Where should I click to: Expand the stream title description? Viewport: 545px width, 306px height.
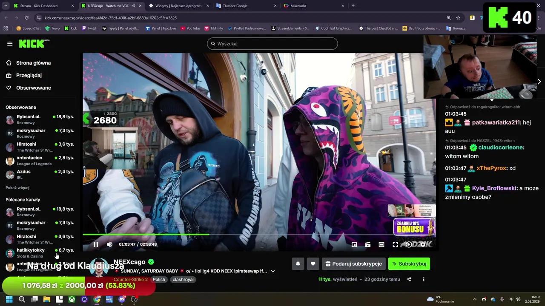click(x=273, y=271)
